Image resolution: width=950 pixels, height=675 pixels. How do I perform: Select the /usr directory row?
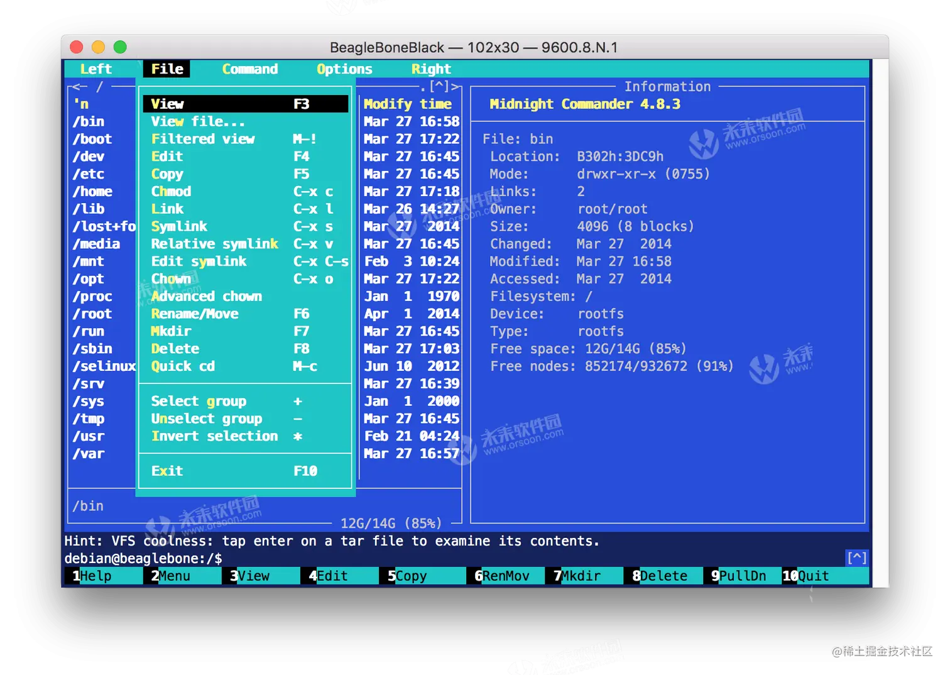89,436
